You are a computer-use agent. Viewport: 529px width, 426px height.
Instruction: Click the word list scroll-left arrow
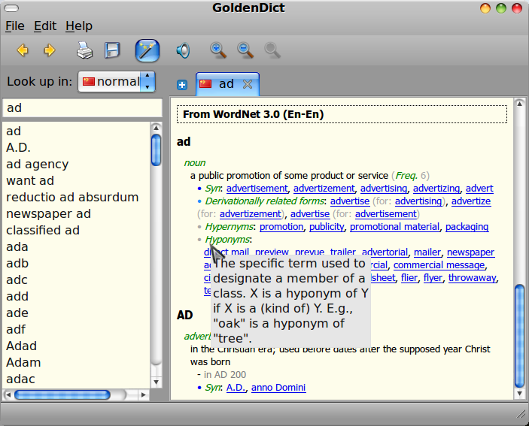point(8,394)
